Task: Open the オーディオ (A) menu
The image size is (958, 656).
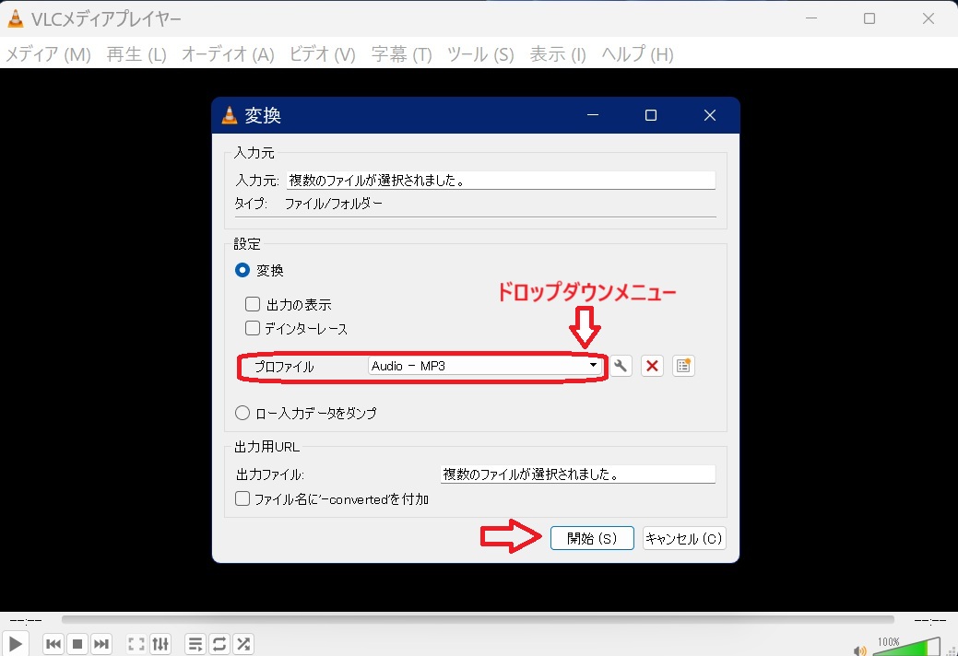Action: pos(228,54)
